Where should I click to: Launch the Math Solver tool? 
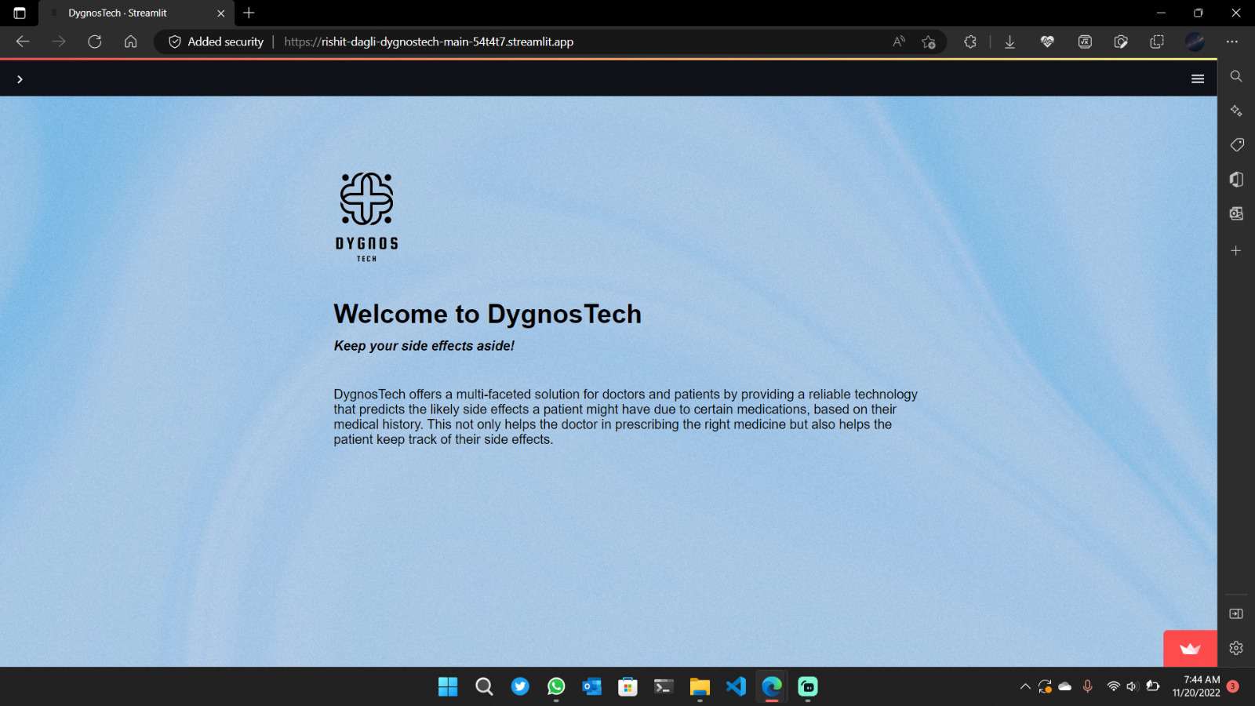pos(1084,42)
